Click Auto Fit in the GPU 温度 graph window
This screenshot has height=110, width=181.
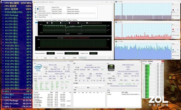tap(174, 56)
